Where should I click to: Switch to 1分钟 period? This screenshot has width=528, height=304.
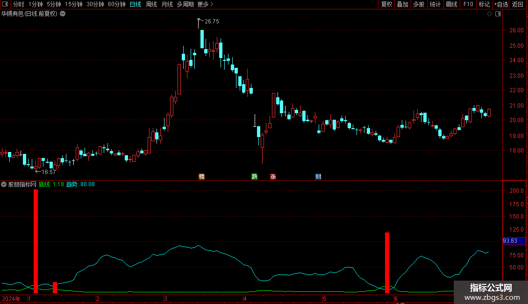click(x=36, y=4)
